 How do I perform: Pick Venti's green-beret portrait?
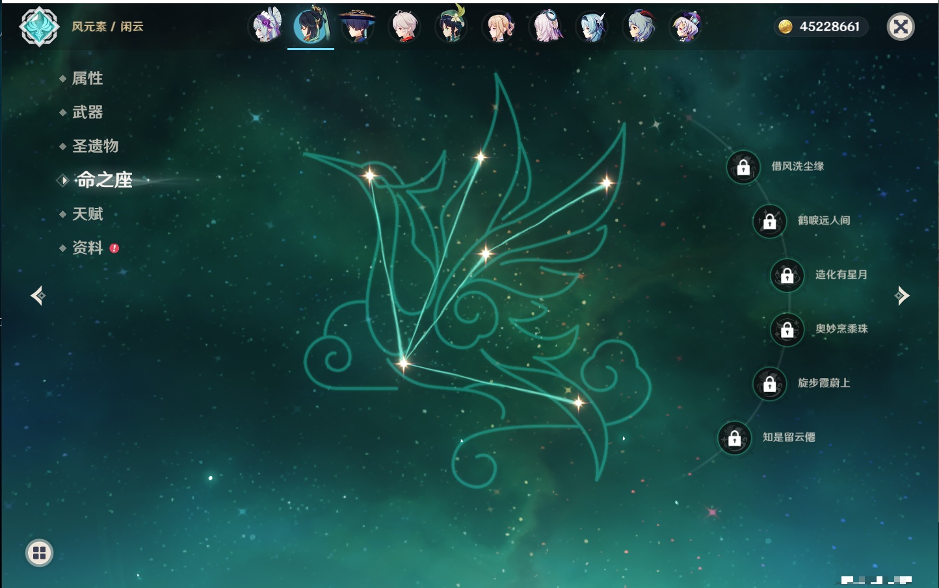[x=451, y=27]
